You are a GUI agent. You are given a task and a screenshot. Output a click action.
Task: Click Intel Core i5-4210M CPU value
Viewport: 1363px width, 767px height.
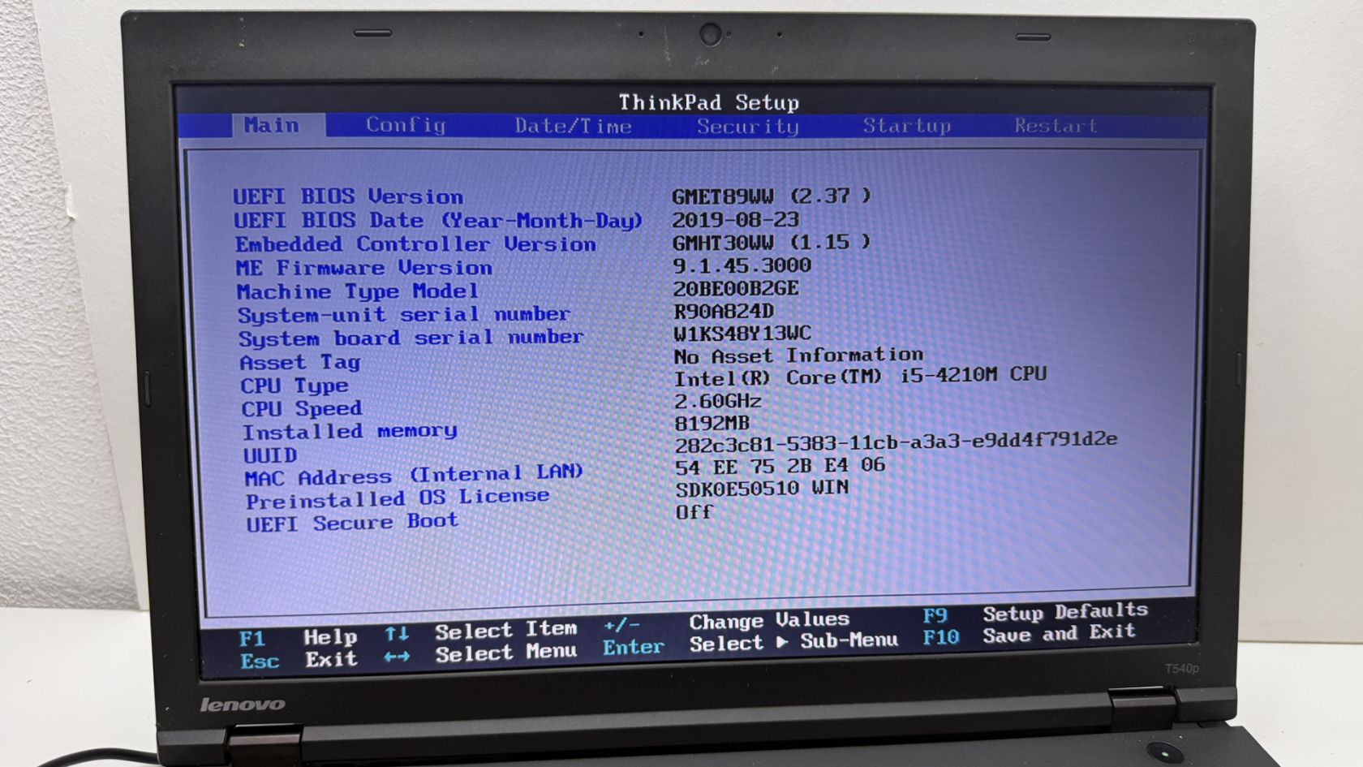coord(861,376)
